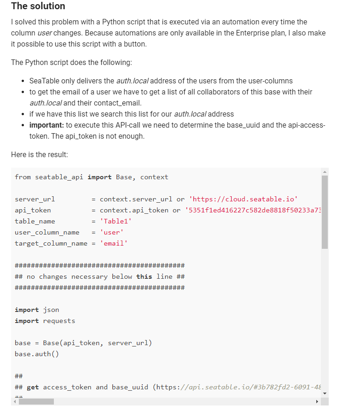Click the bold 'important:' bullet text
337x411 pixels.
pyautogui.click(x=46, y=125)
